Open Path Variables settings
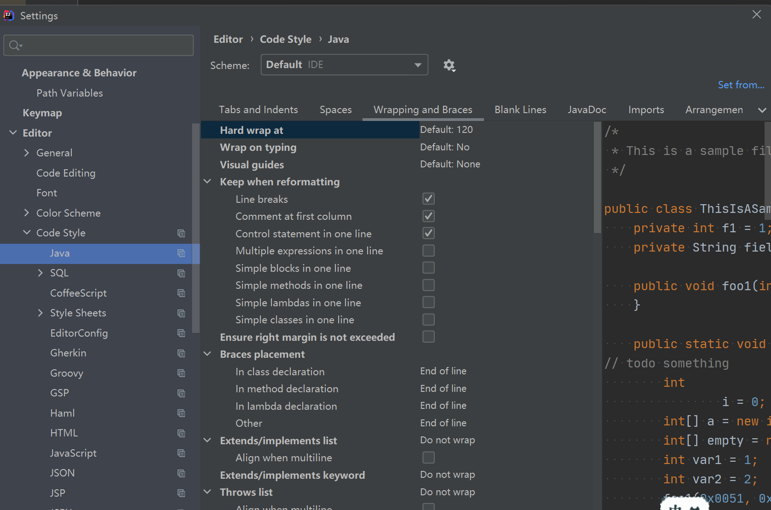The width and height of the screenshot is (771, 510). pos(69,93)
